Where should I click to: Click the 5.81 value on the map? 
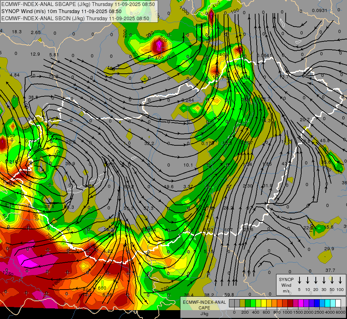[54, 55]
